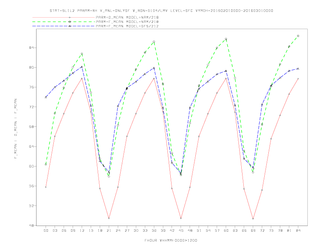Screen dimensions: 325x251
Task: Click green circle data point at hour 36
Action: point(154,41)
